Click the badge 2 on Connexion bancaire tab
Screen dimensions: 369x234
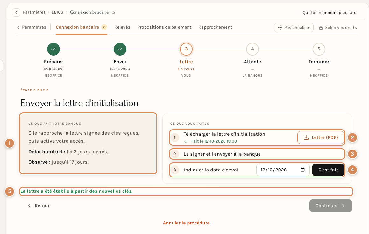(x=104, y=27)
